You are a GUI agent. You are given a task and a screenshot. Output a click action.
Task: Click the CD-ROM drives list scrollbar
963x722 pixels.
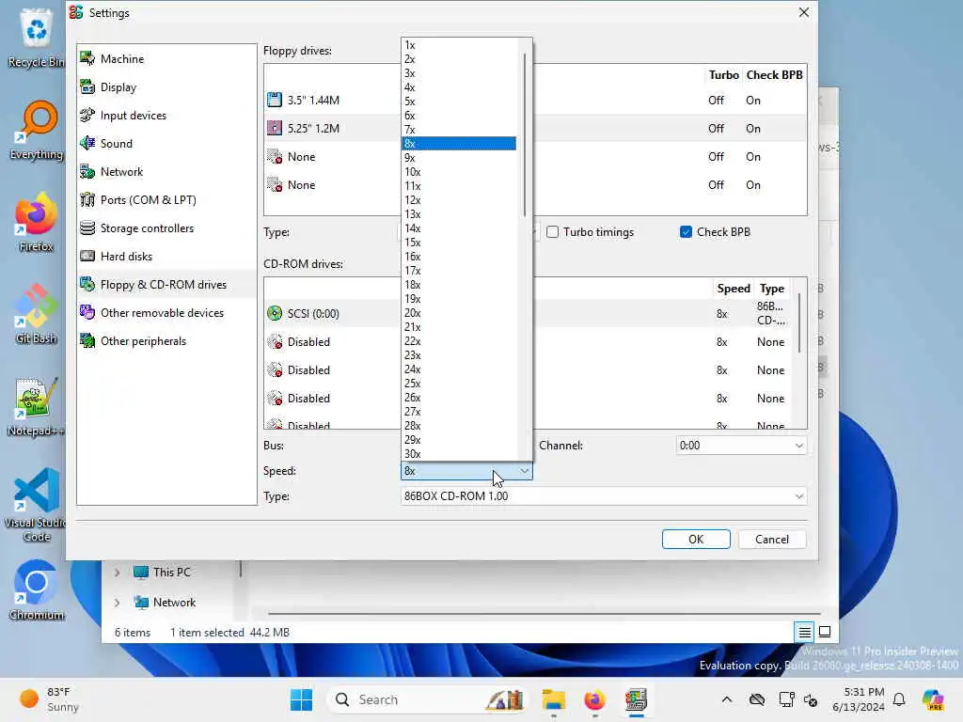(x=799, y=323)
